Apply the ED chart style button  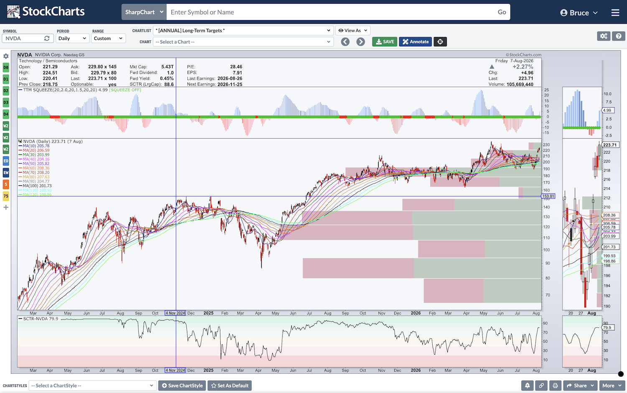(6, 161)
